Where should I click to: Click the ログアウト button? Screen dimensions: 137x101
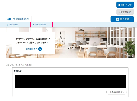tap(125, 5)
